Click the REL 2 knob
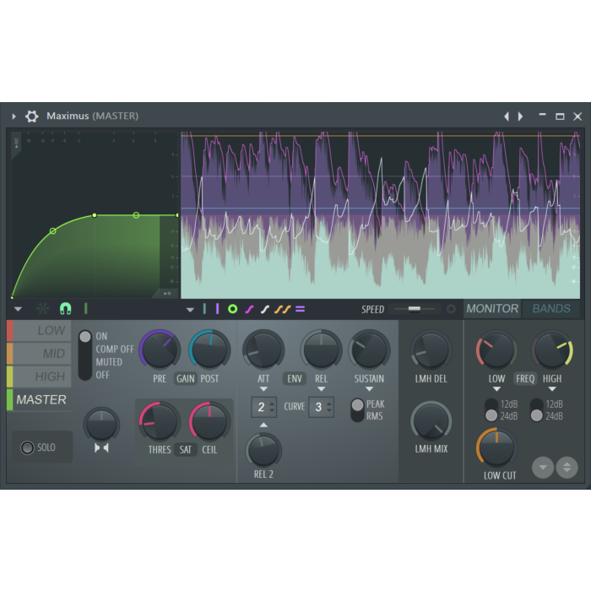Viewport: 591px width, 591px height. [263, 450]
